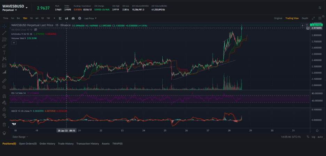Viewport: 326px width, 156px height.
Task: Open the Order History tab
Action: click(47, 144)
